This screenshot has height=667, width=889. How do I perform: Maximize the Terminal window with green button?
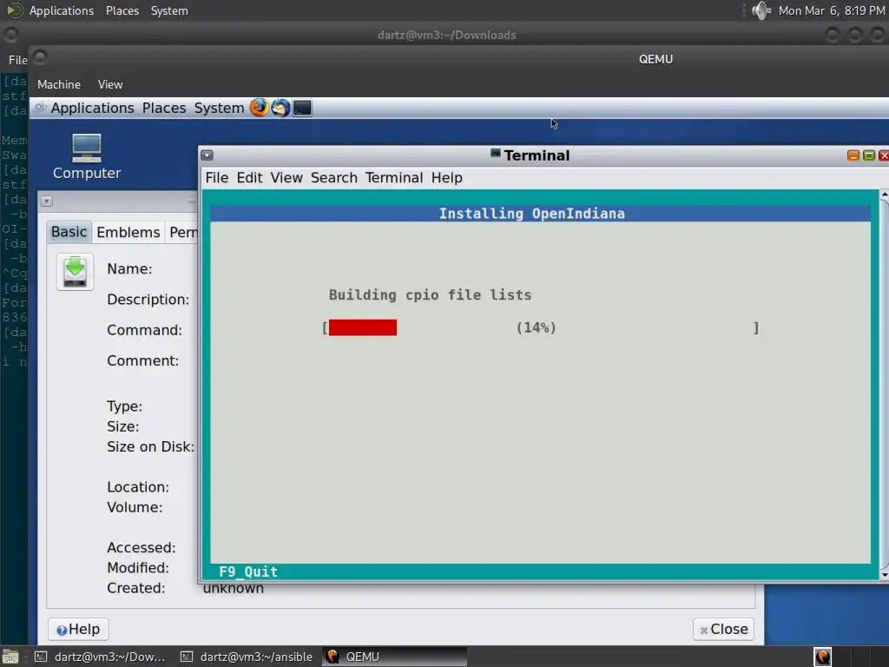coord(868,155)
